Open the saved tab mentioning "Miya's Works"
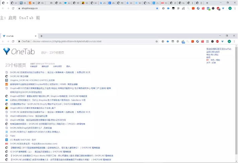238x163 pixels. click(x=62, y=156)
